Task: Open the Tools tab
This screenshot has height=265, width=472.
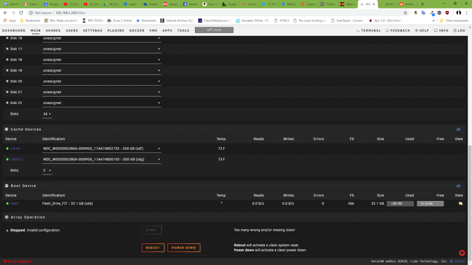Action: 183,31
